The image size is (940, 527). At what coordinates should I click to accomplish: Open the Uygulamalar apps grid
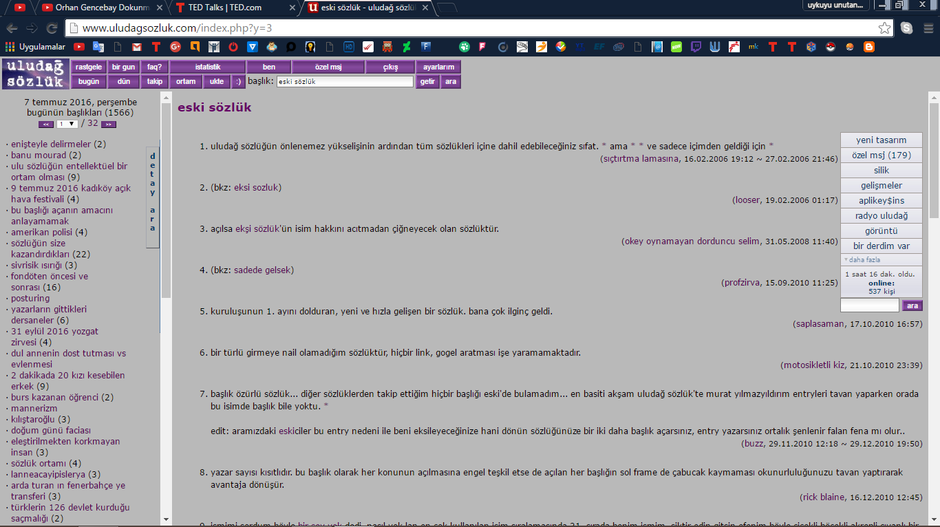35,47
